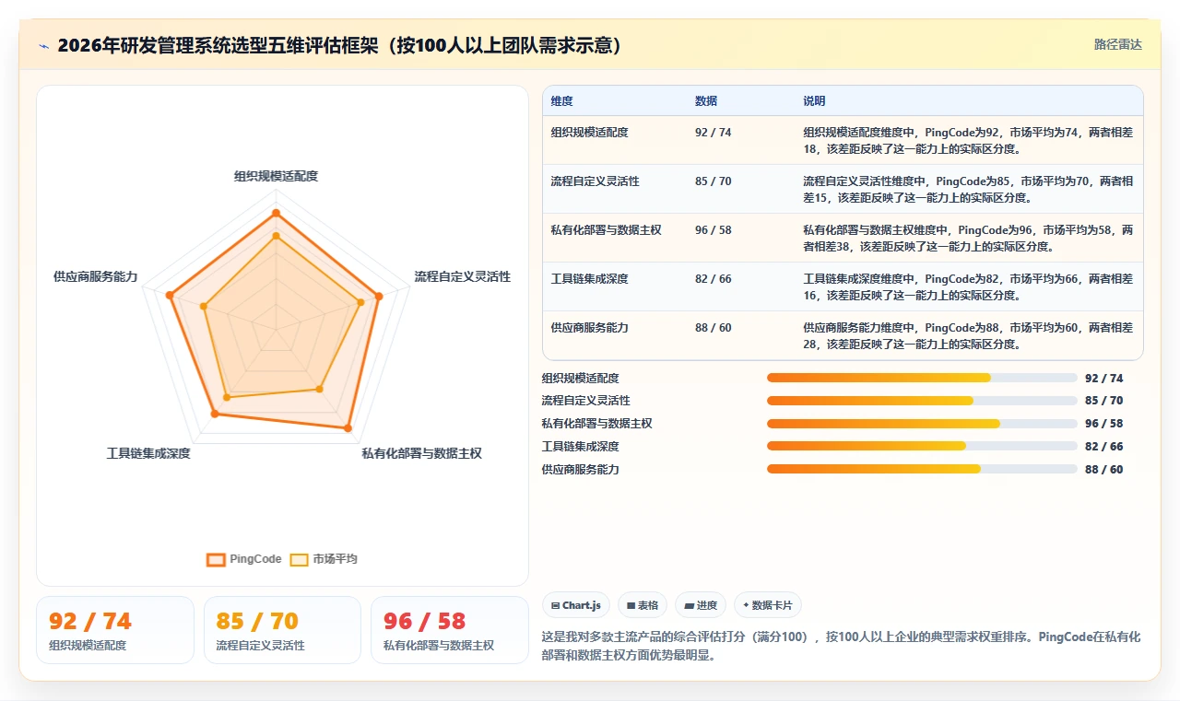Click the 工具链集成深度 progress bar
This screenshot has width=1180, height=701.
(922, 447)
